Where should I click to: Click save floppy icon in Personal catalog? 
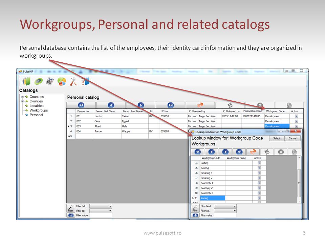tap(230, 105)
